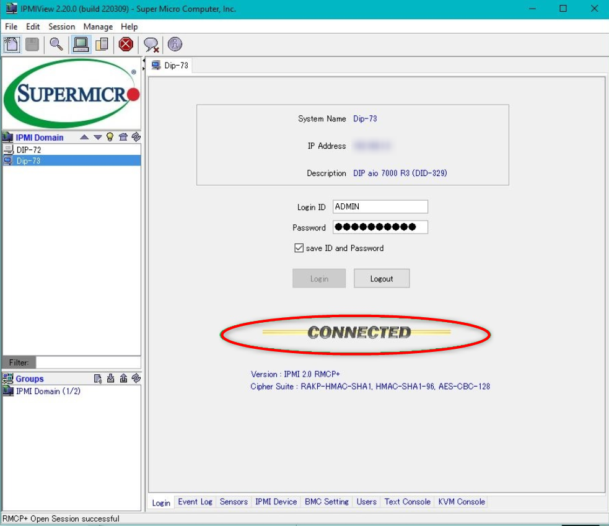Select the Dip-73 session tab
The width and height of the screenshot is (609, 526).
170,65
